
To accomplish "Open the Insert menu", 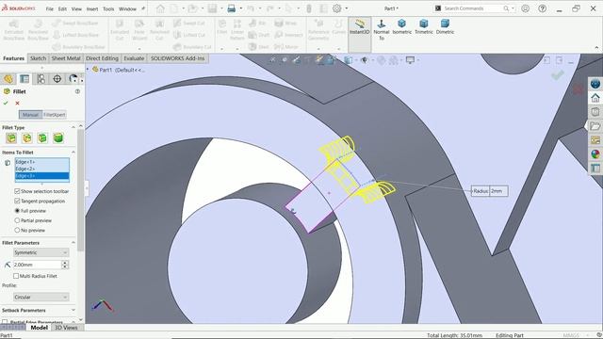I will [92, 8].
